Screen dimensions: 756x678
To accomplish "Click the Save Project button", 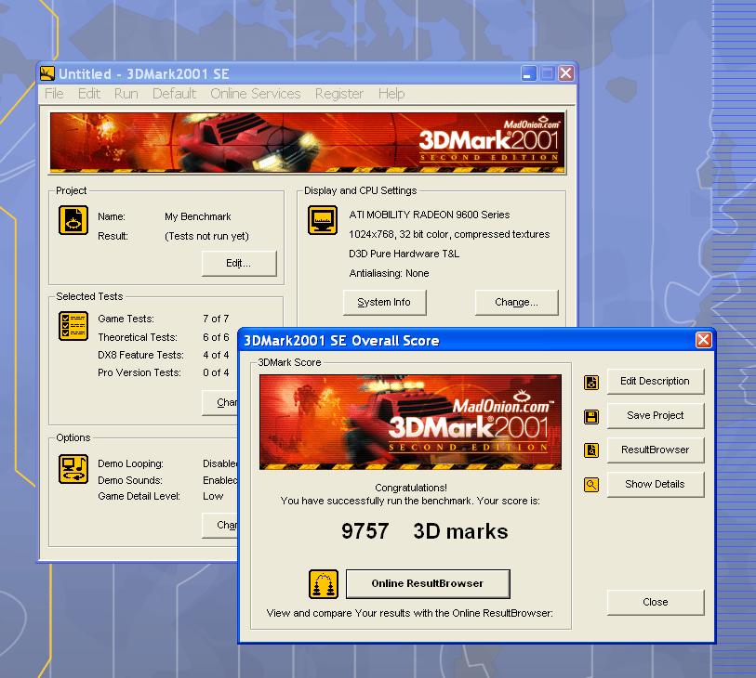I will [x=656, y=415].
